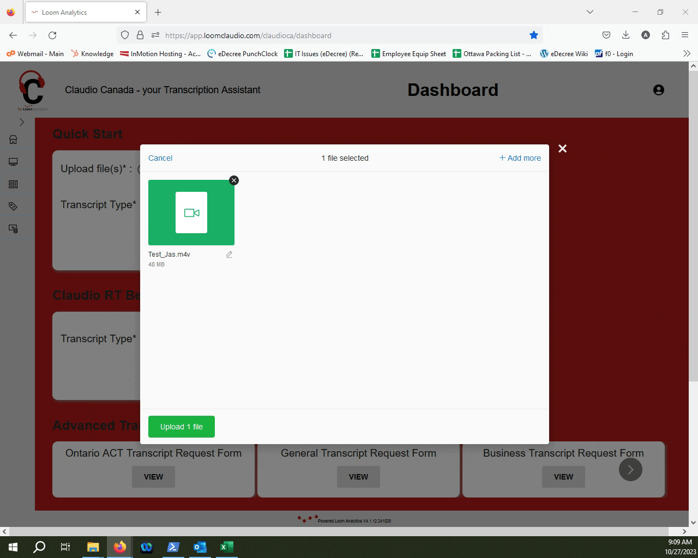Click the 48 MB file size text
This screenshot has width=698, height=558.
click(157, 264)
